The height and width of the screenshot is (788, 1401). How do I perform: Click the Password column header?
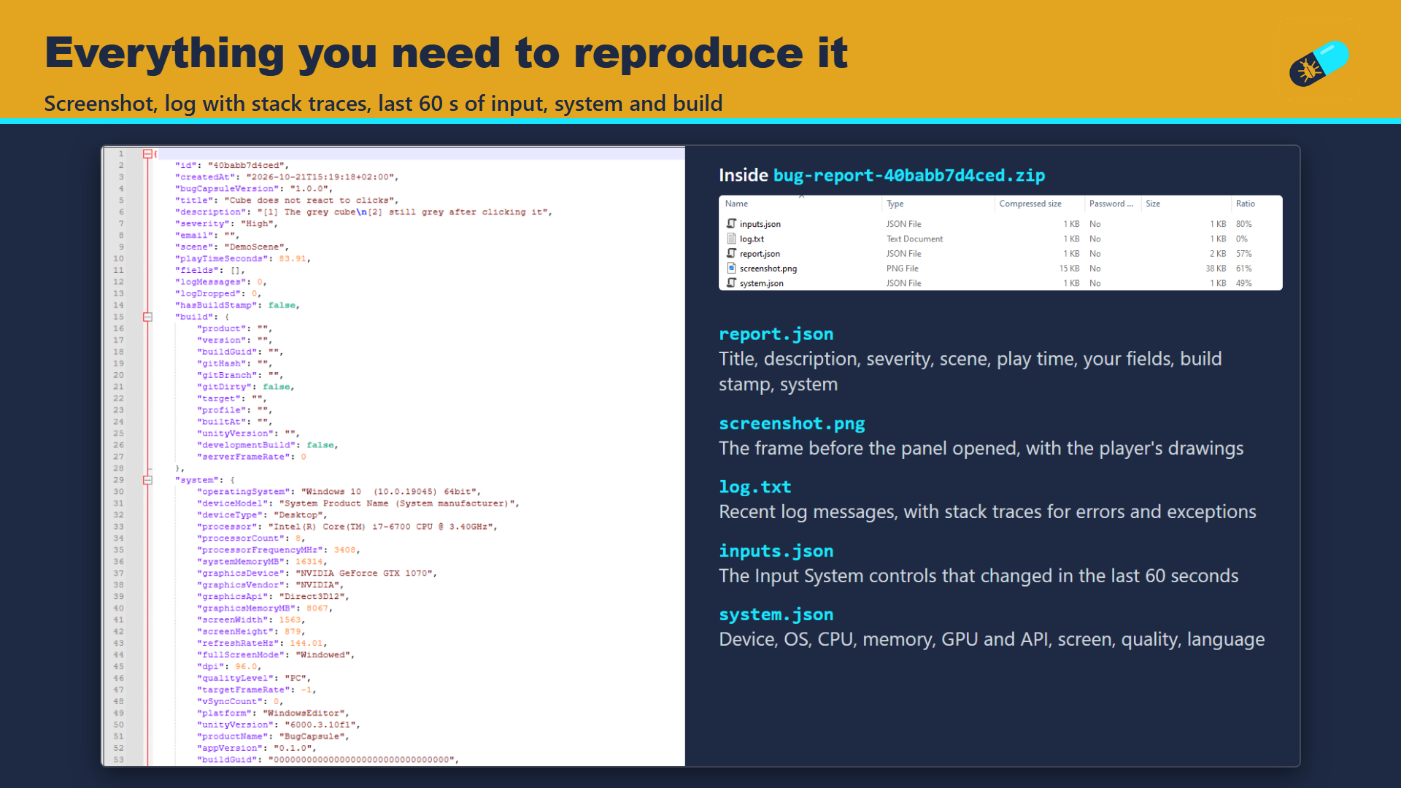[x=1112, y=204]
